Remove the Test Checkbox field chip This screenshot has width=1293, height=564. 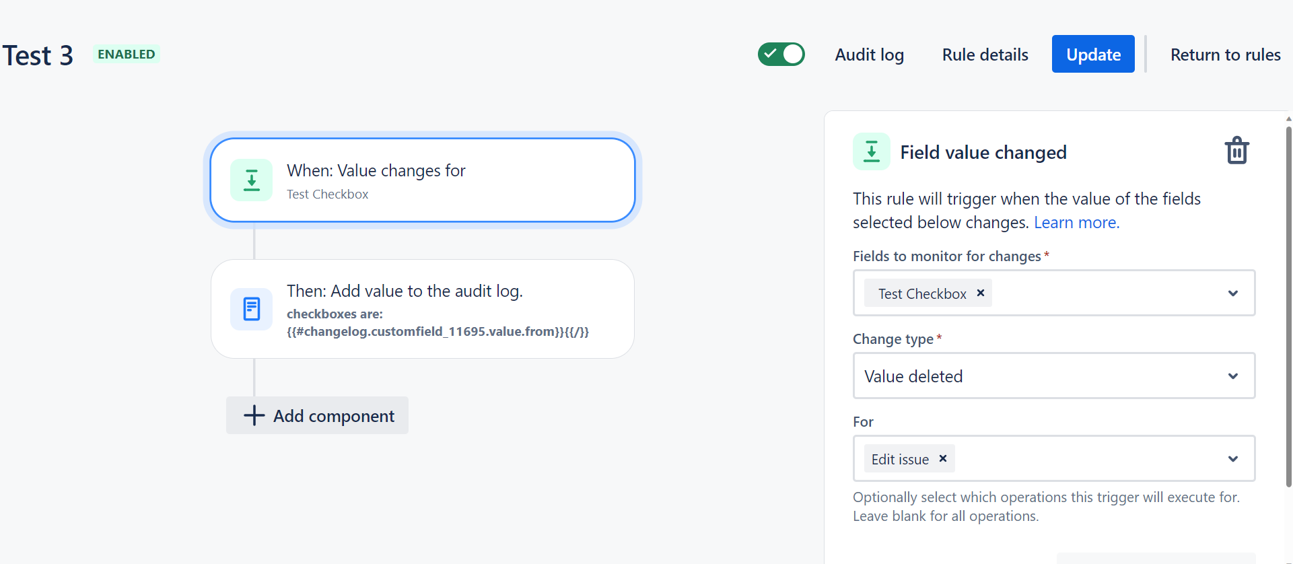(981, 293)
